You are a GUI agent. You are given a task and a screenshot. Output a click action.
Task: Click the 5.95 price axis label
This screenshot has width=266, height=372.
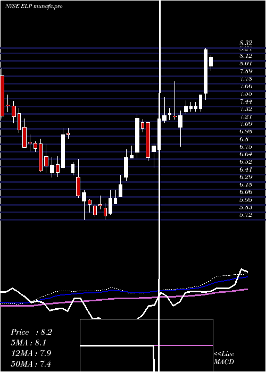pyautogui.click(x=246, y=200)
